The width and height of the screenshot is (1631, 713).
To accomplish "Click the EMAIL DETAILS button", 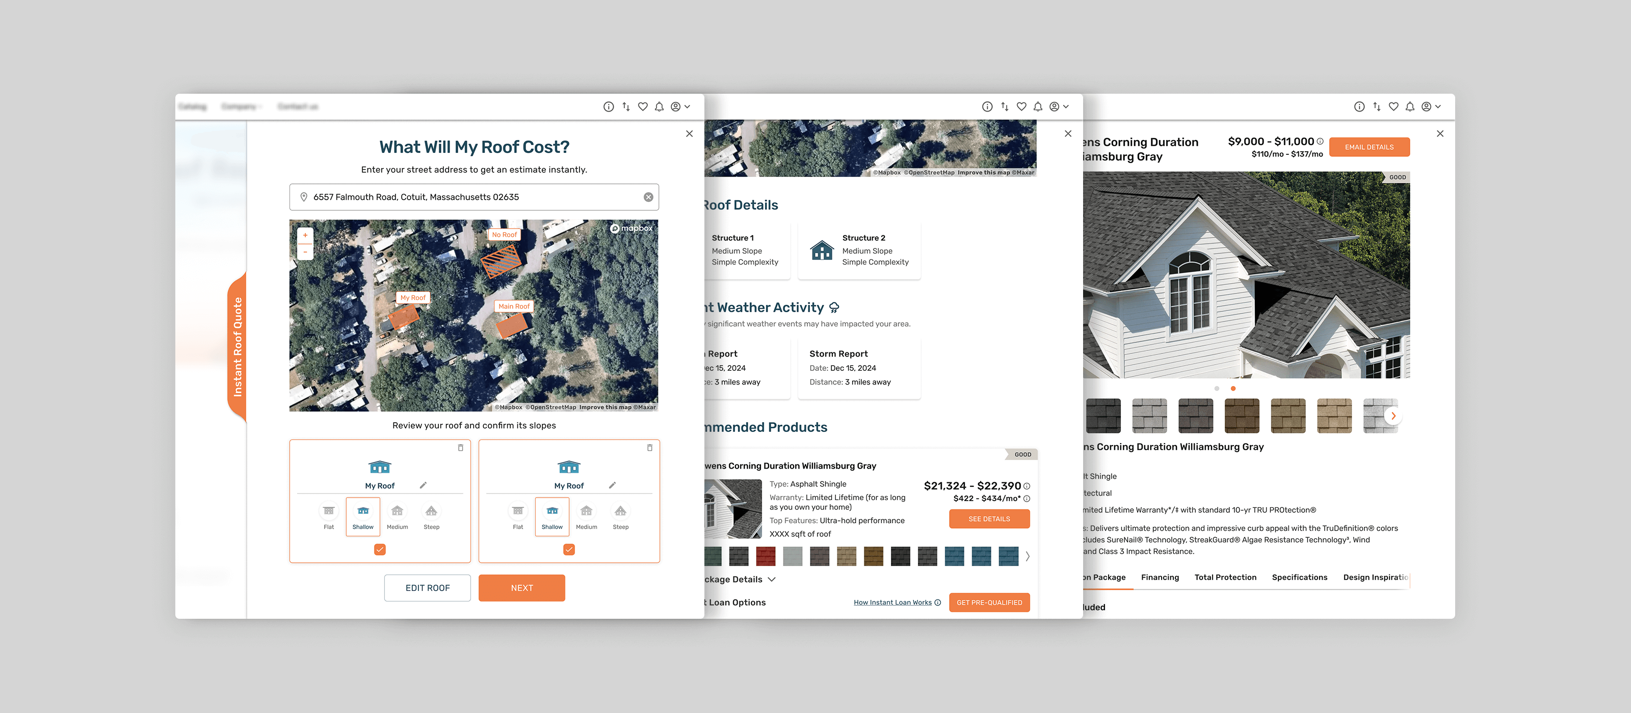I will pos(1369,147).
